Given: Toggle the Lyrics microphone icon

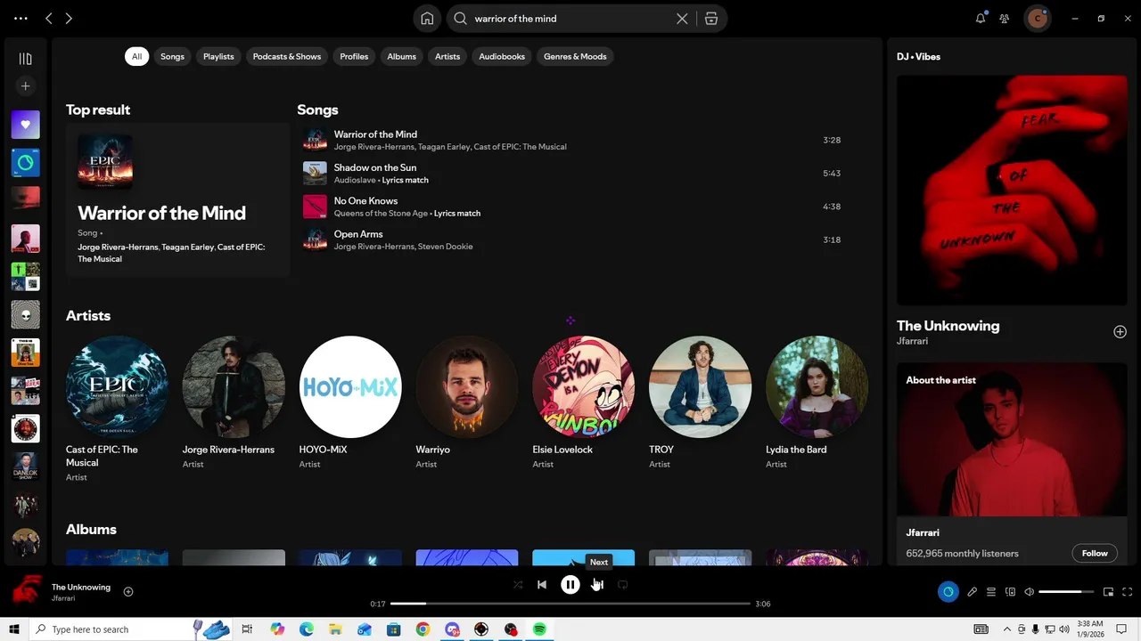Looking at the screenshot, I should [x=972, y=592].
